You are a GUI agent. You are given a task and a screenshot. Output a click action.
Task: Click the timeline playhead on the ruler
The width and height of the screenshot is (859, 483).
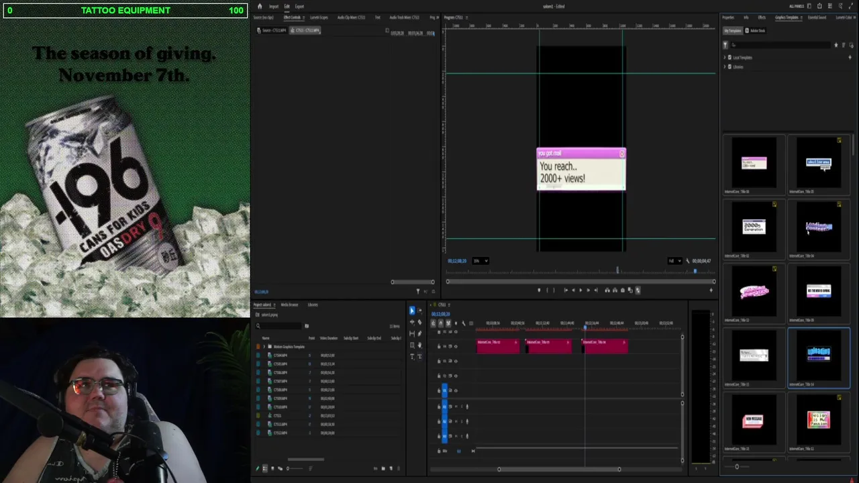tap(585, 327)
